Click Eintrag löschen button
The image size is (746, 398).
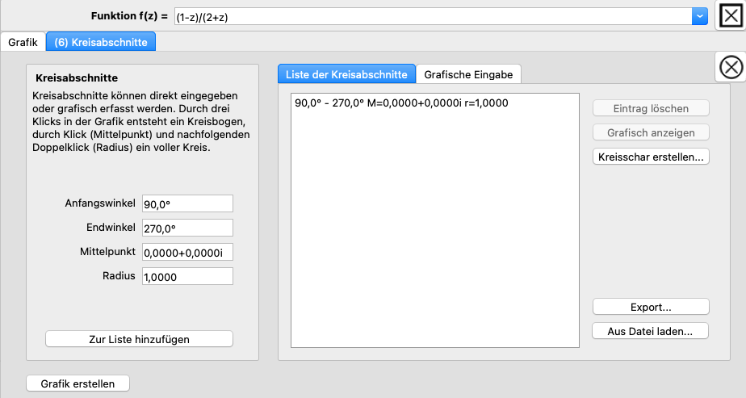(651, 108)
